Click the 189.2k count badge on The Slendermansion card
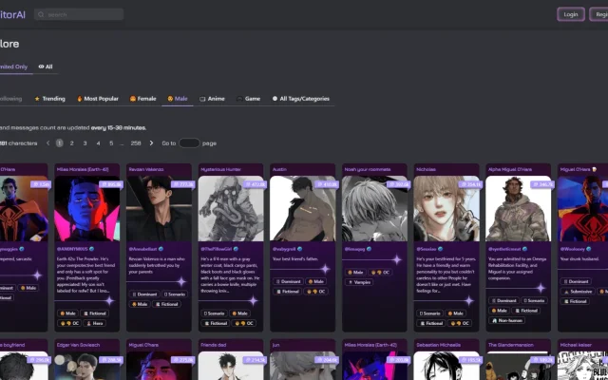 (542, 360)
